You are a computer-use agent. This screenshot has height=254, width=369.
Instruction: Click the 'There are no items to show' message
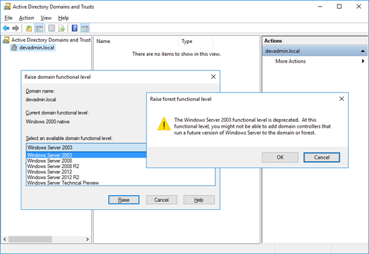pyautogui.click(x=176, y=54)
